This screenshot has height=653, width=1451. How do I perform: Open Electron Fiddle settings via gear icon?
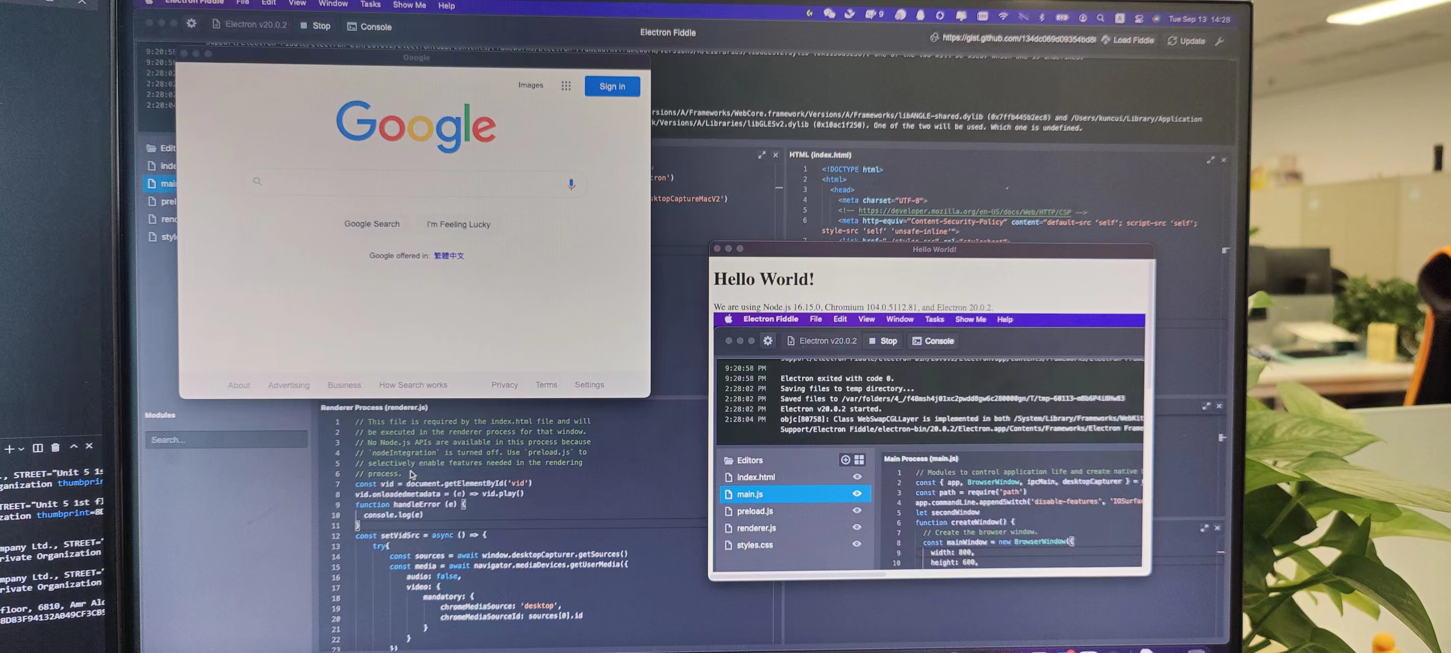191,23
